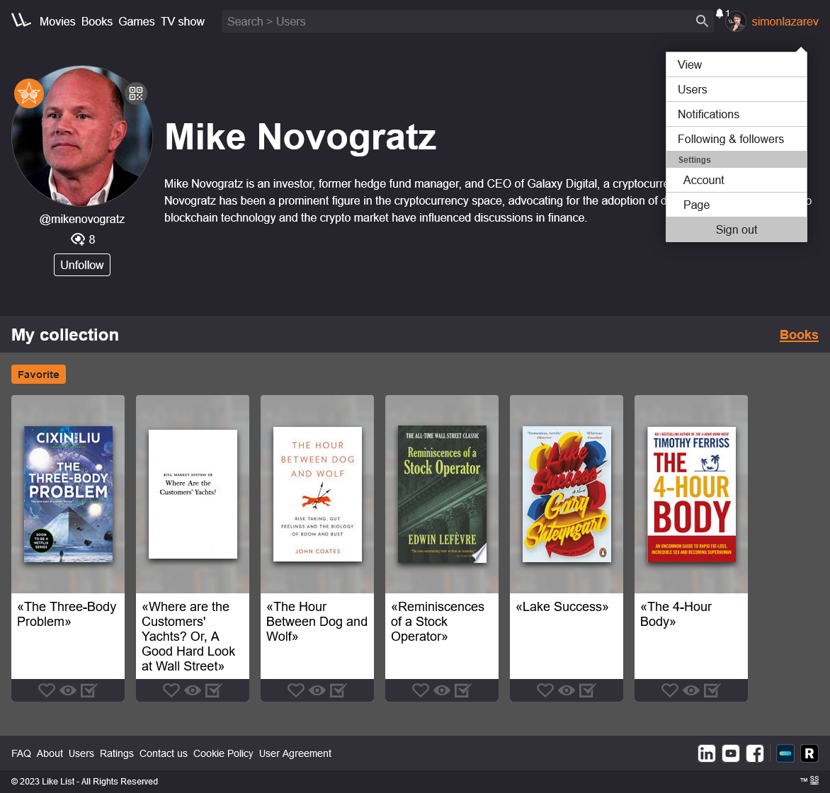The height and width of the screenshot is (793, 830).
Task: Open the QR code icon on profile
Action: (136, 93)
